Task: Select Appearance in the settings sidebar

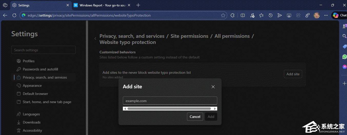Action: coord(32,85)
